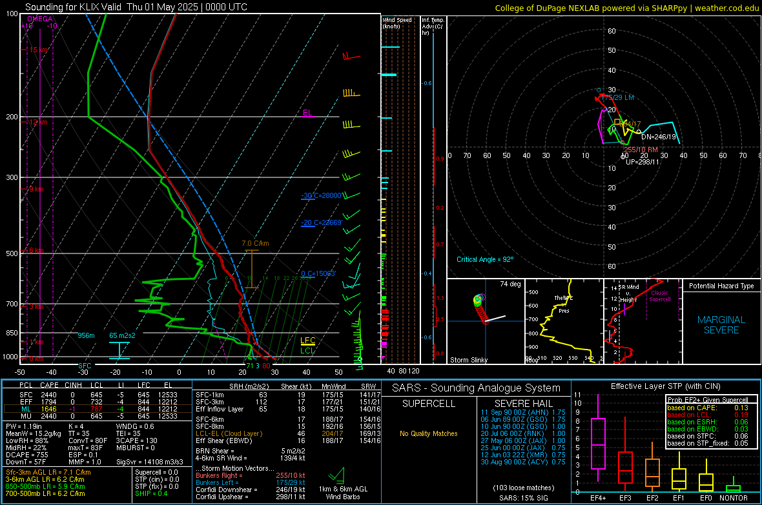Select the sounding title for KLIX
Viewport: 762px width, 505px height.
(x=136, y=7)
